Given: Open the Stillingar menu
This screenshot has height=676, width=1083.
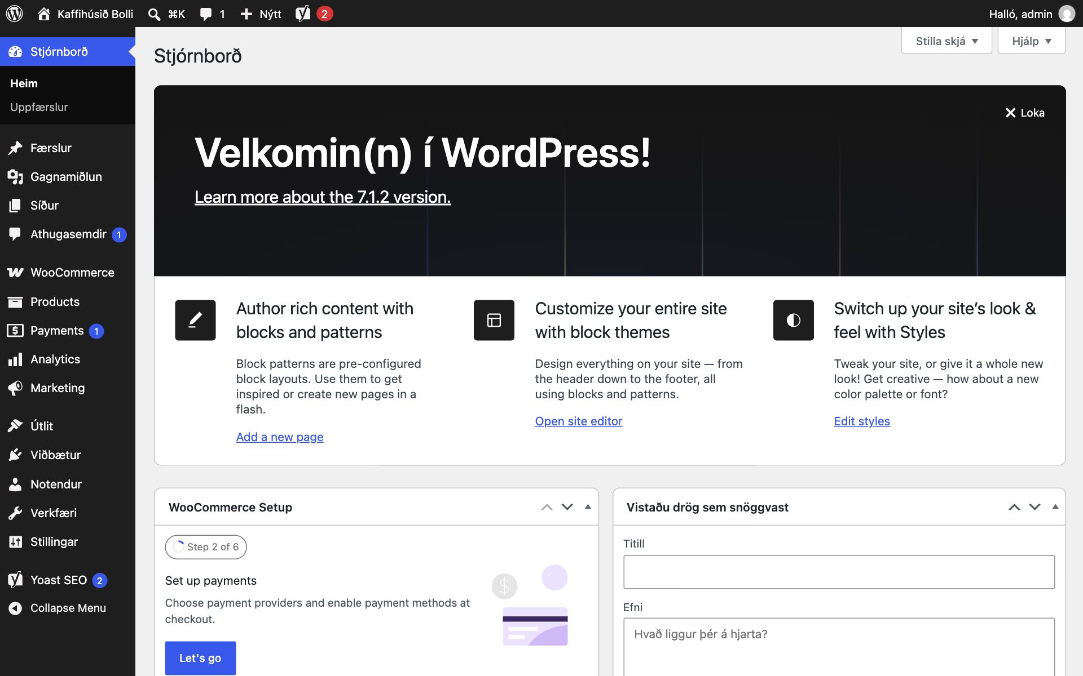Looking at the screenshot, I should 68,542.
